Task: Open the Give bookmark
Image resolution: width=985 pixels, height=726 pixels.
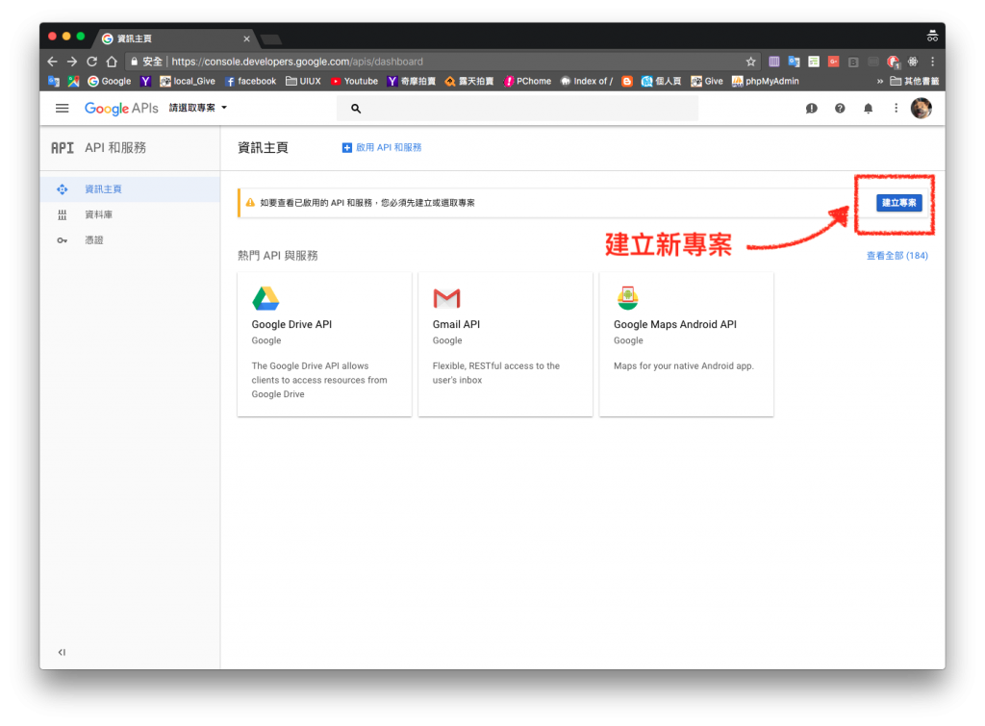Action: 707,81
